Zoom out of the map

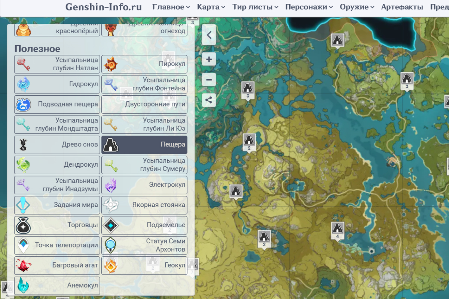(209, 80)
